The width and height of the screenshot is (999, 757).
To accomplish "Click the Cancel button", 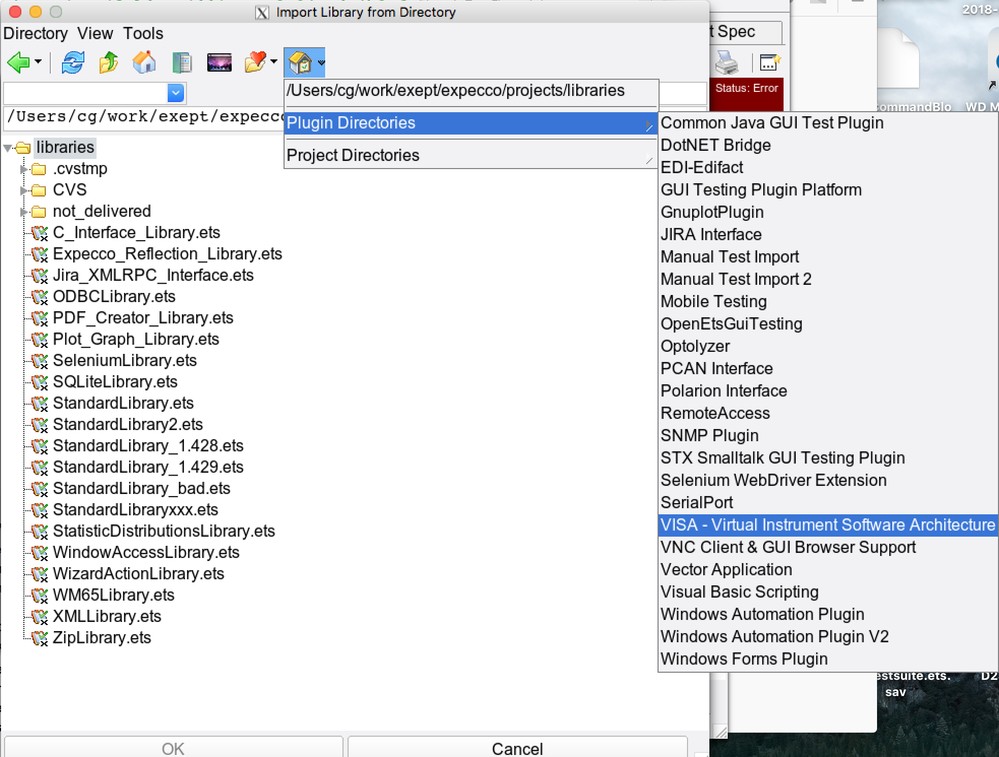I will click(x=517, y=748).
